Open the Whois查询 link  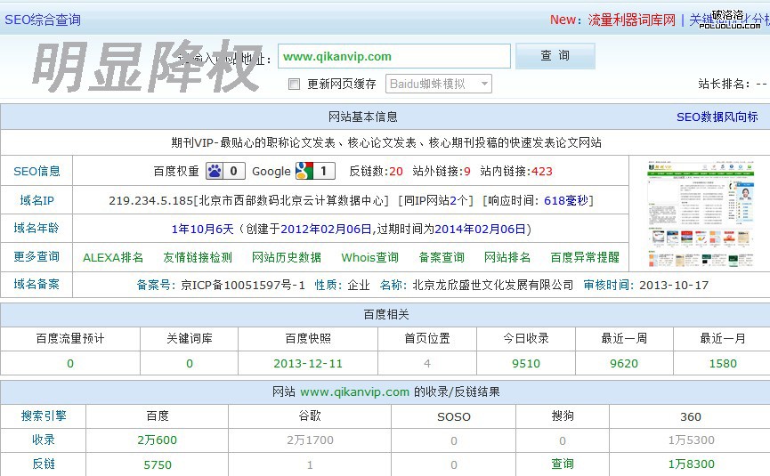[x=369, y=257]
